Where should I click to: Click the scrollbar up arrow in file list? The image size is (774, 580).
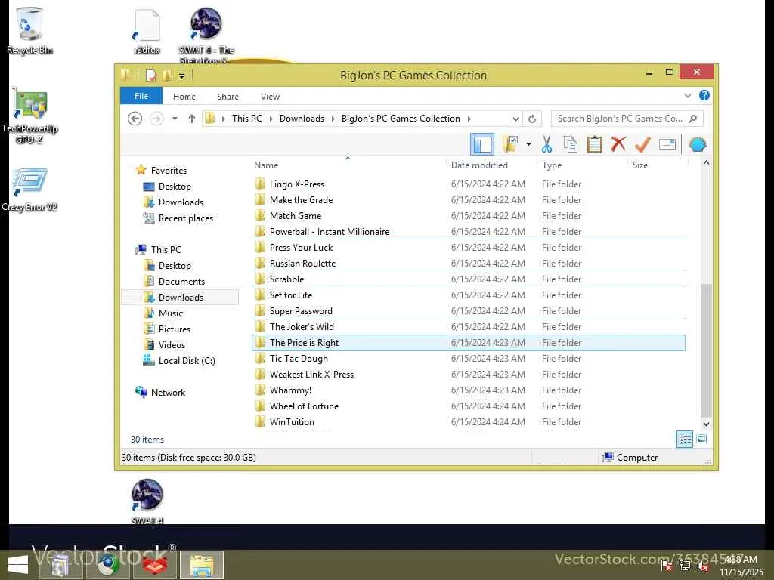coord(707,163)
